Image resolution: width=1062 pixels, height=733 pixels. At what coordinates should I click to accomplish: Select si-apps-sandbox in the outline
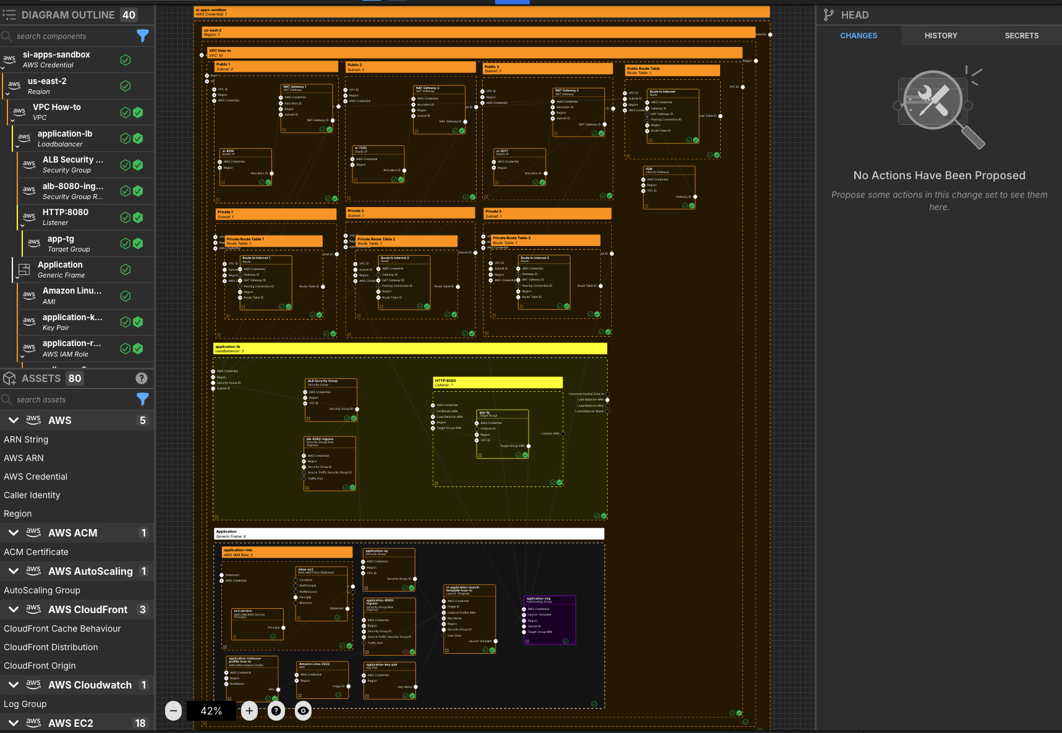(x=77, y=59)
